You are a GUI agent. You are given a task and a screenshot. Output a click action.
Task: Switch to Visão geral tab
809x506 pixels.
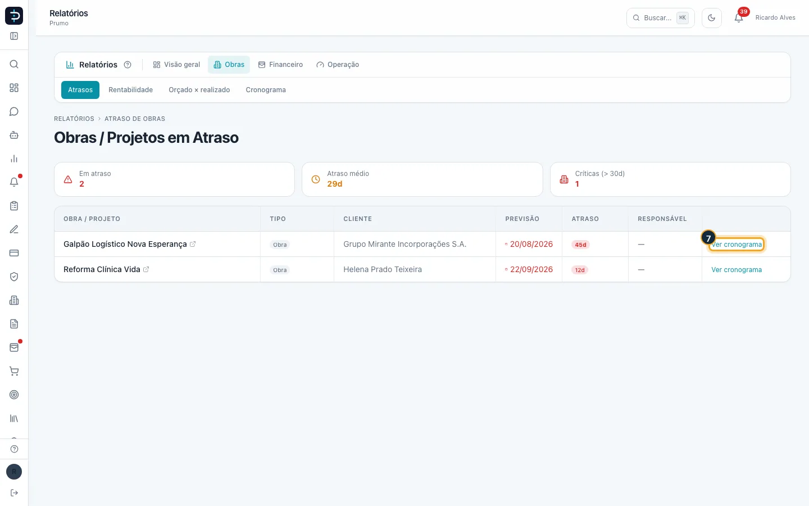(x=176, y=65)
